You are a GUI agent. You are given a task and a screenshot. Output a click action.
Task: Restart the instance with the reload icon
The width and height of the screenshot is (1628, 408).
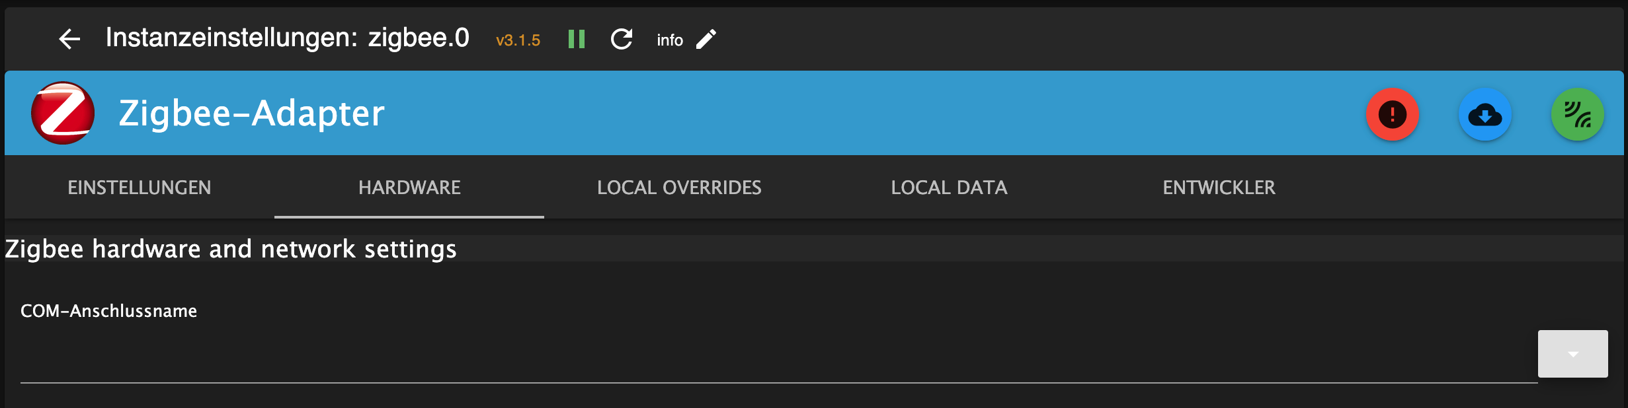tap(622, 40)
